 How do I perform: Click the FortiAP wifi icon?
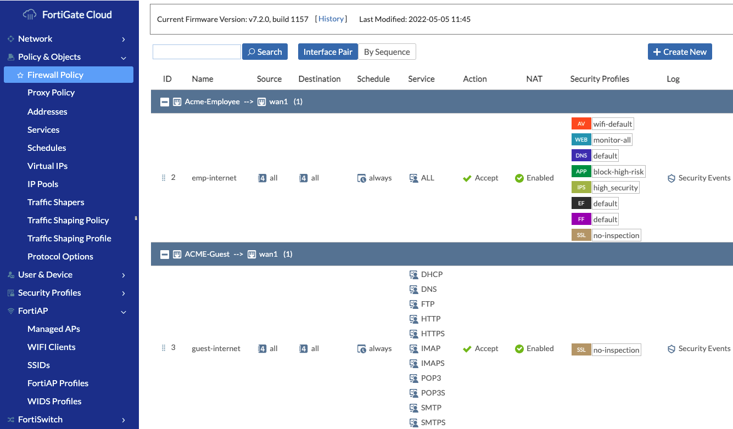tap(10, 311)
